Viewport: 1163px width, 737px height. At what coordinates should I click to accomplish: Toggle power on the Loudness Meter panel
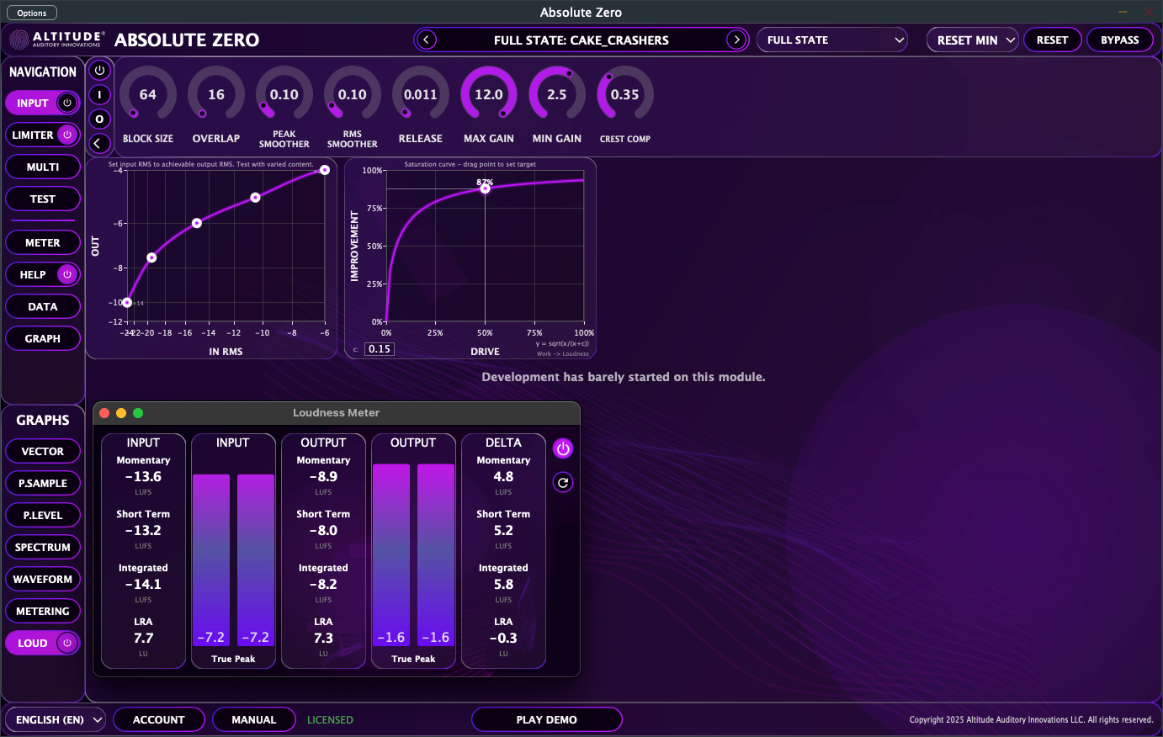[562, 448]
